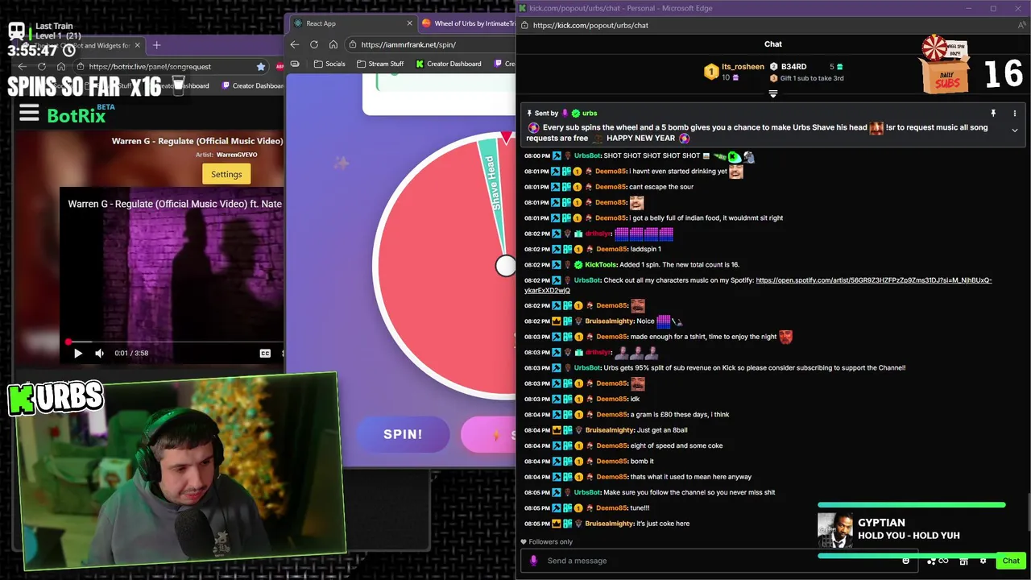Open Kick Creator Dashboard bookmark in the wheel window

click(x=448, y=64)
